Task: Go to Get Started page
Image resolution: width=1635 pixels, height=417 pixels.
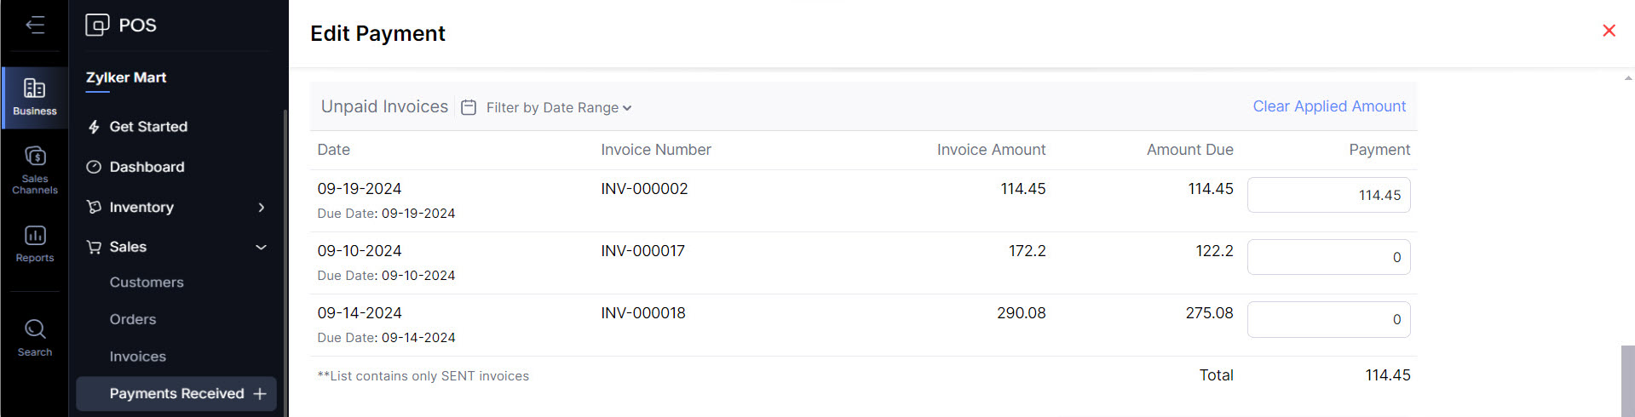Action: 148,127
